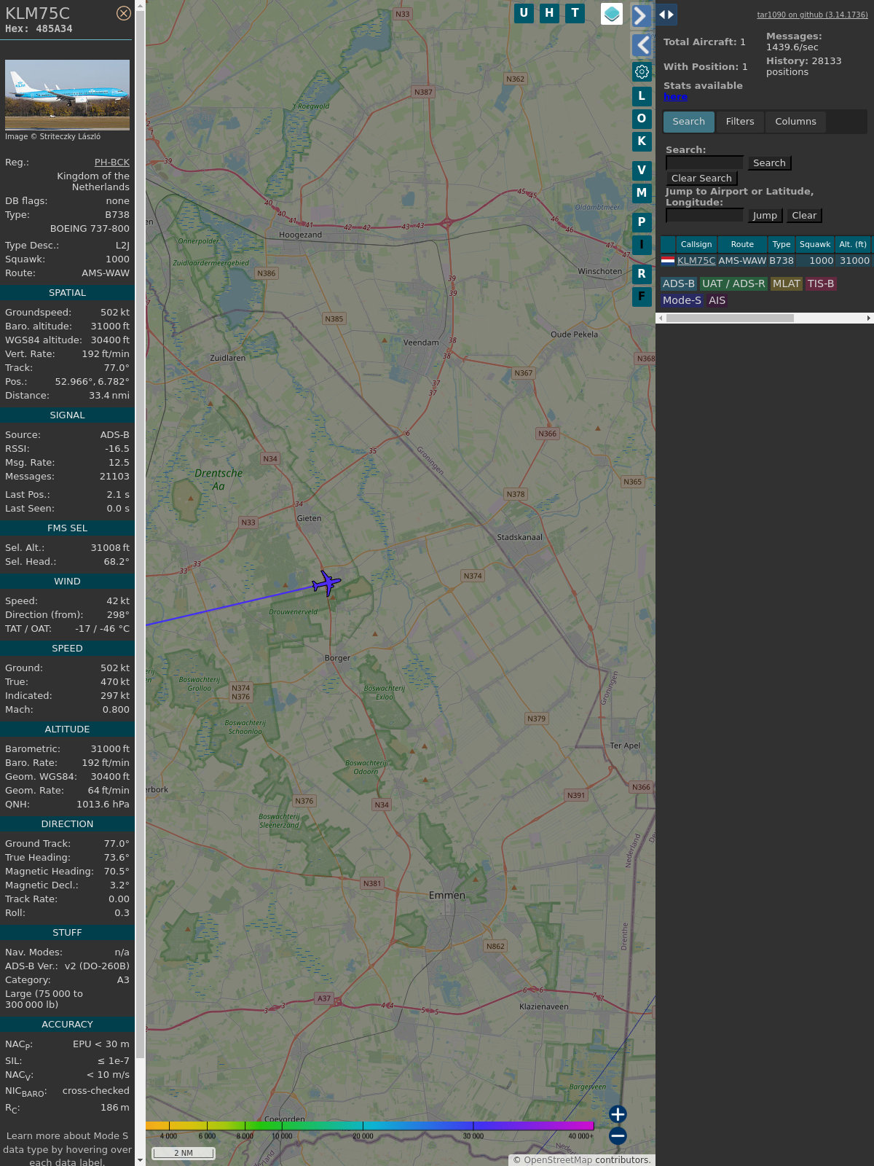
Task: Close the KLM75C aircraft info panel
Action: pyautogui.click(x=124, y=13)
